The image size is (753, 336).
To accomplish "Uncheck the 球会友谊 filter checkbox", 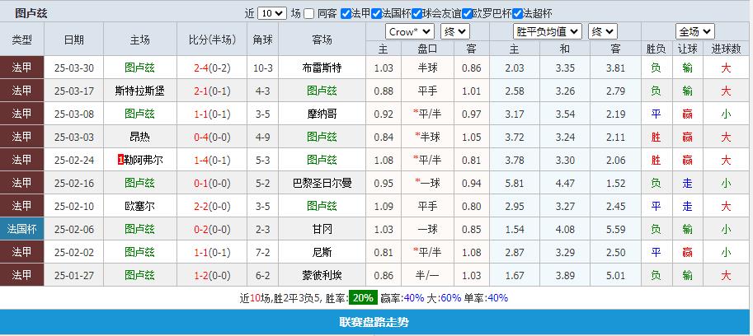I will (417, 13).
